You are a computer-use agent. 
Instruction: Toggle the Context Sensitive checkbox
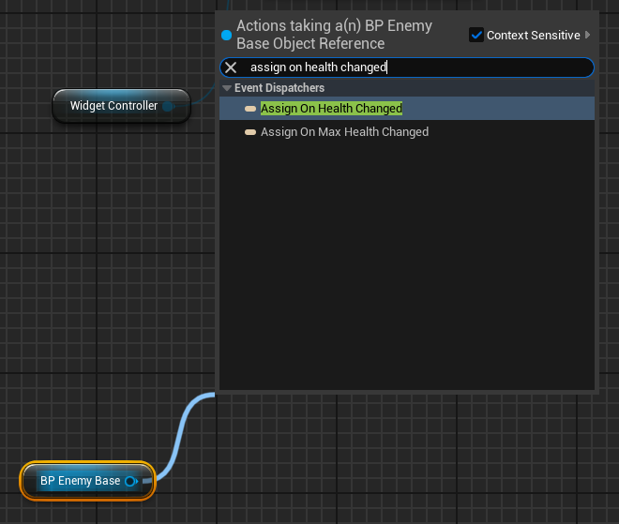[x=476, y=35]
